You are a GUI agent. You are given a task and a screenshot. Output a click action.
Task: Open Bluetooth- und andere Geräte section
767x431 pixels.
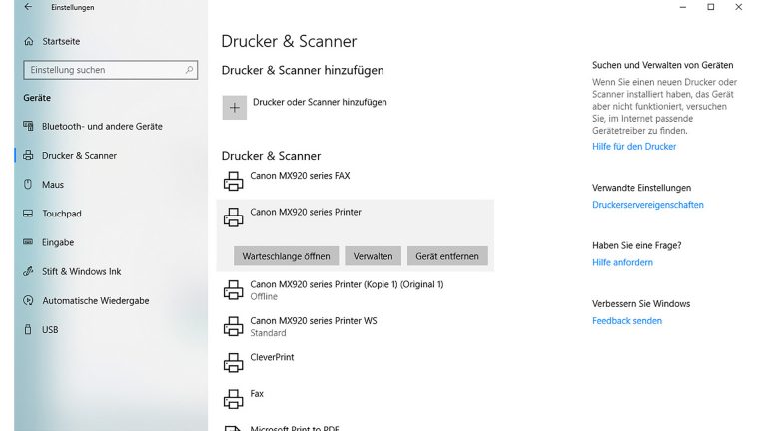pyautogui.click(x=101, y=127)
